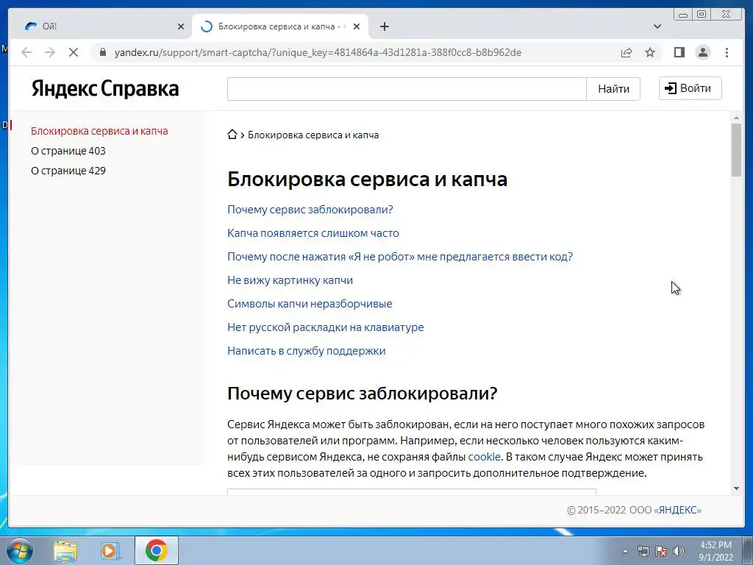This screenshot has width=753, height=565.
Task: Click the Chrome taskbar icon
Action: [156, 550]
